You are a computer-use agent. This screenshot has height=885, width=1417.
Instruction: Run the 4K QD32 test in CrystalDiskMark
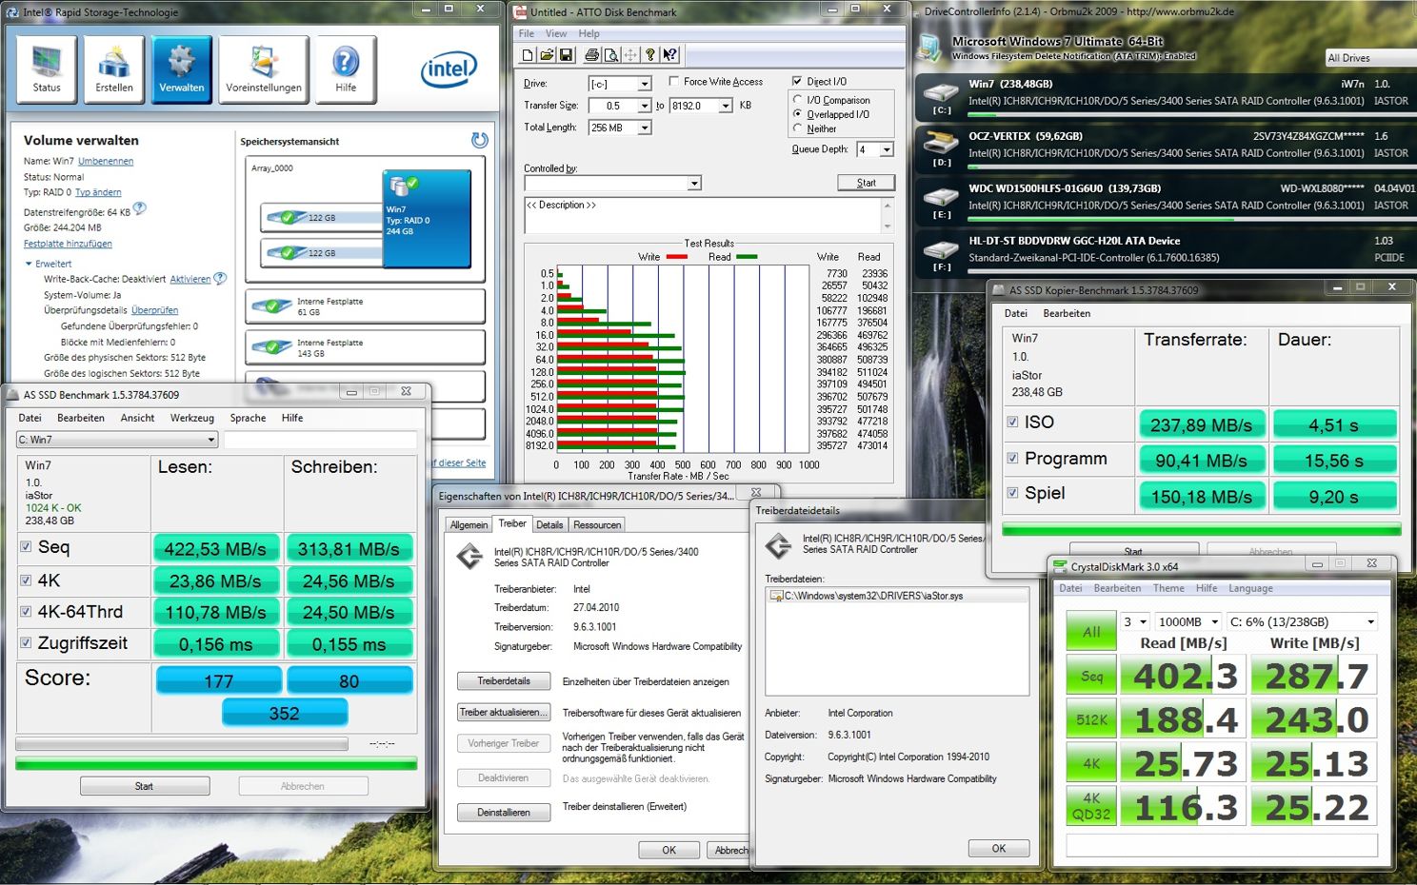click(1091, 806)
